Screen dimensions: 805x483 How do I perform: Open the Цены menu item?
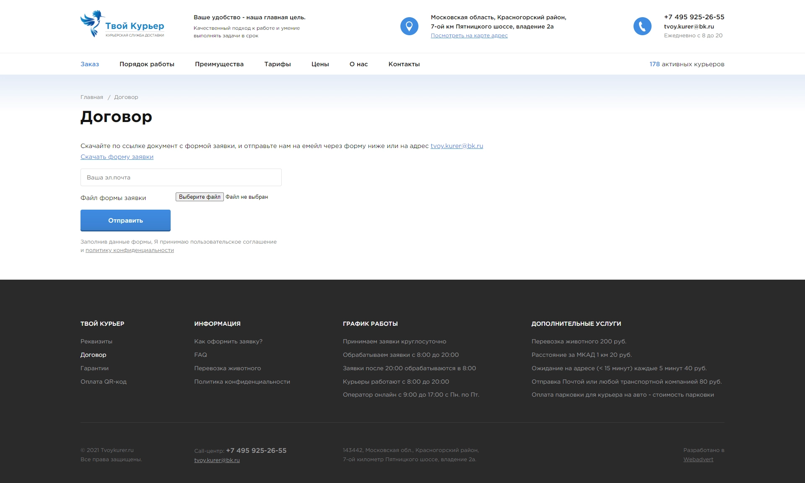320,64
